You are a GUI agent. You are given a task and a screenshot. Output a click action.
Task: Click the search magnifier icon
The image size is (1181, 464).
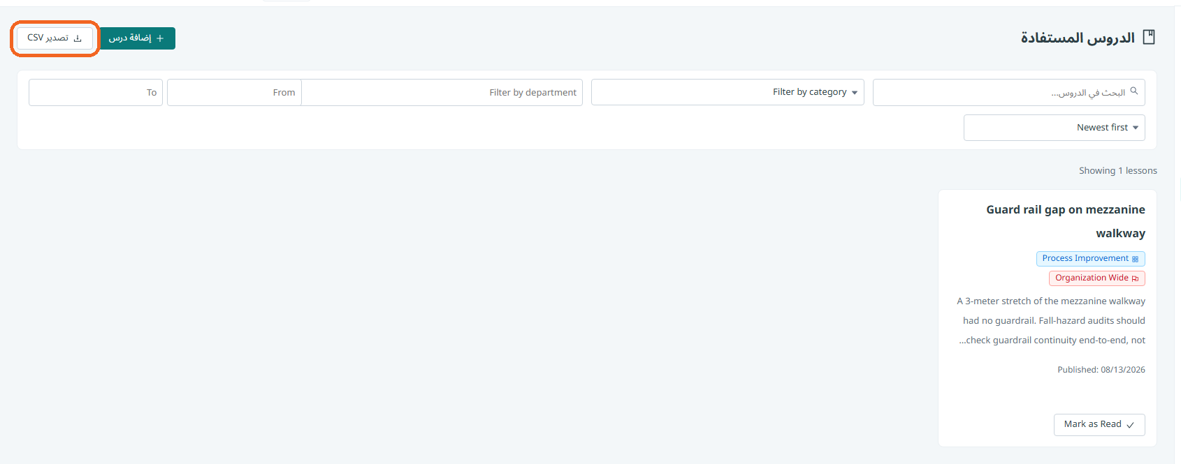coord(1134,91)
